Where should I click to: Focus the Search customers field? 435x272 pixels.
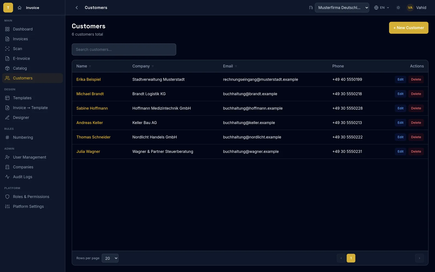click(124, 50)
